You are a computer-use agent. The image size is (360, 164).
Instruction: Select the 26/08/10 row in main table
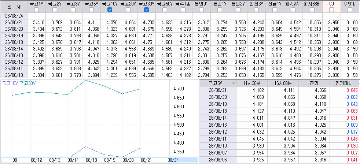180,75
